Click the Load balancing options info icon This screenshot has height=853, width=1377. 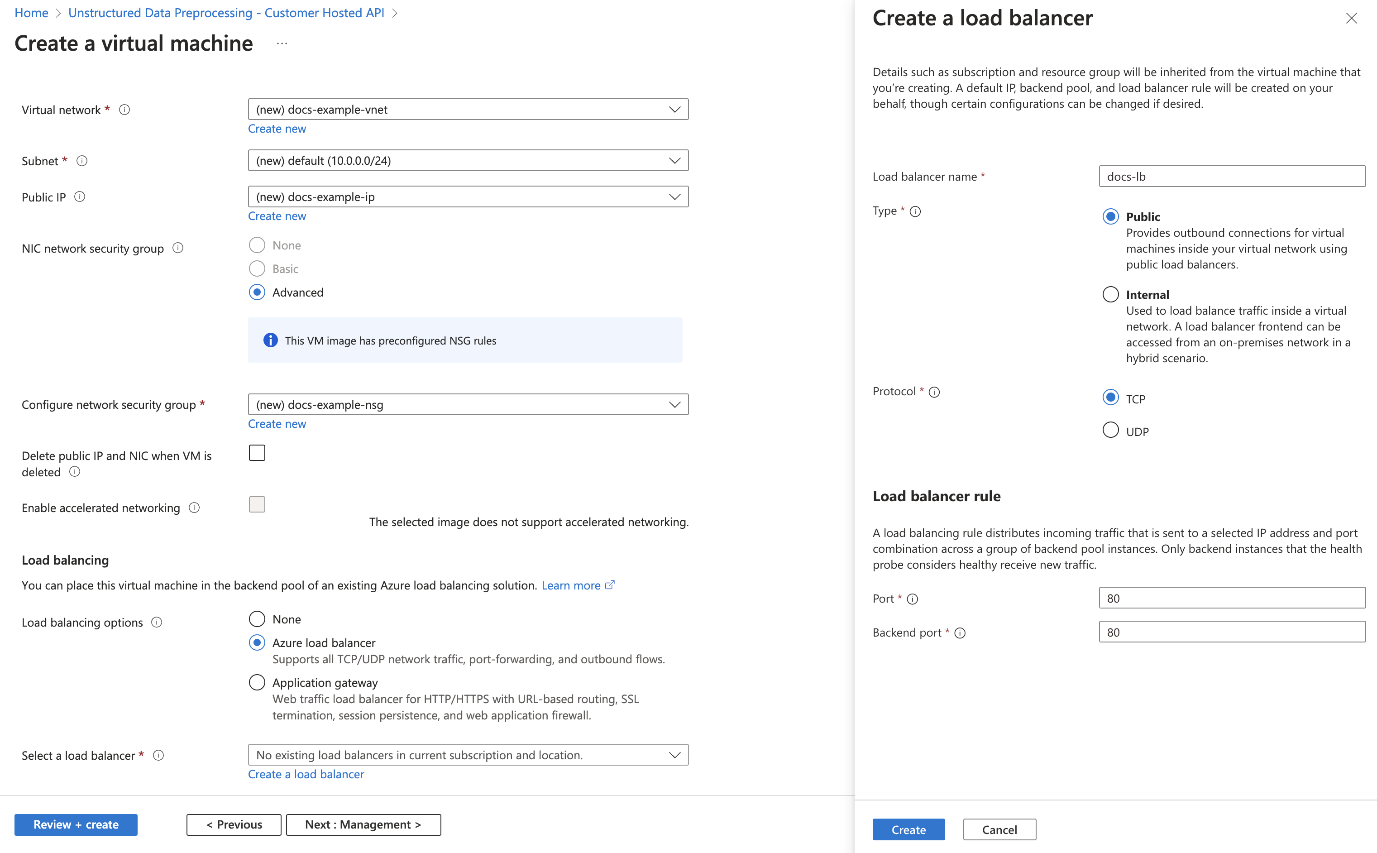click(158, 622)
